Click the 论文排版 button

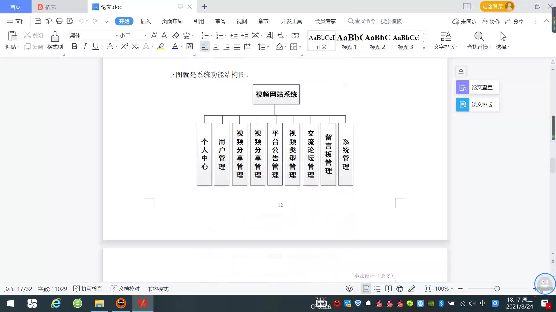[478, 105]
